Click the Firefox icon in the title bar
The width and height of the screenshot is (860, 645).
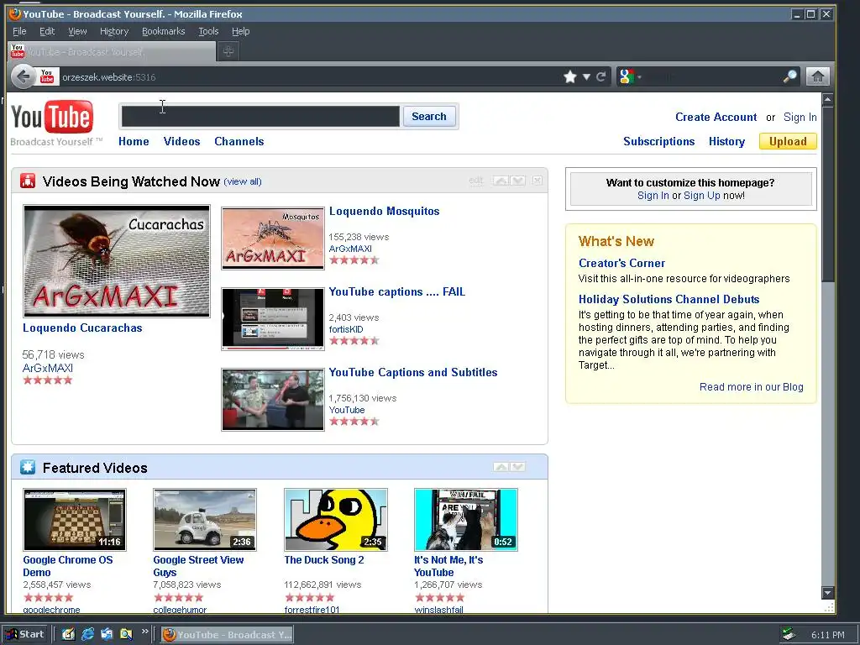(15, 13)
